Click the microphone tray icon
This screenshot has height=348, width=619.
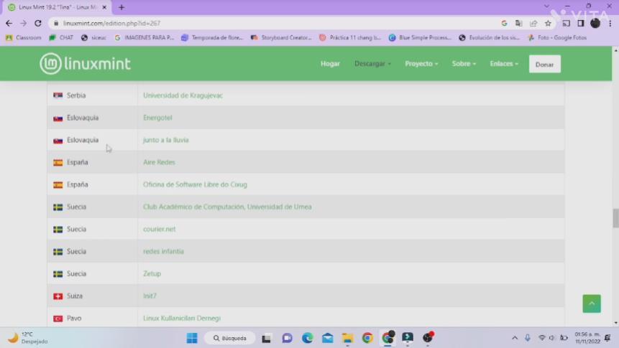pyautogui.click(x=528, y=338)
